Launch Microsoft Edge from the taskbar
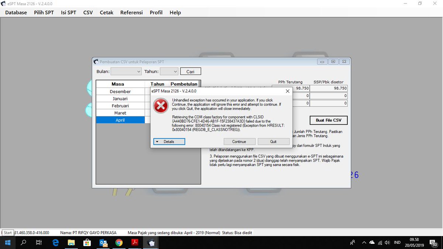Viewport: 443px width, 249px height. coord(55,243)
